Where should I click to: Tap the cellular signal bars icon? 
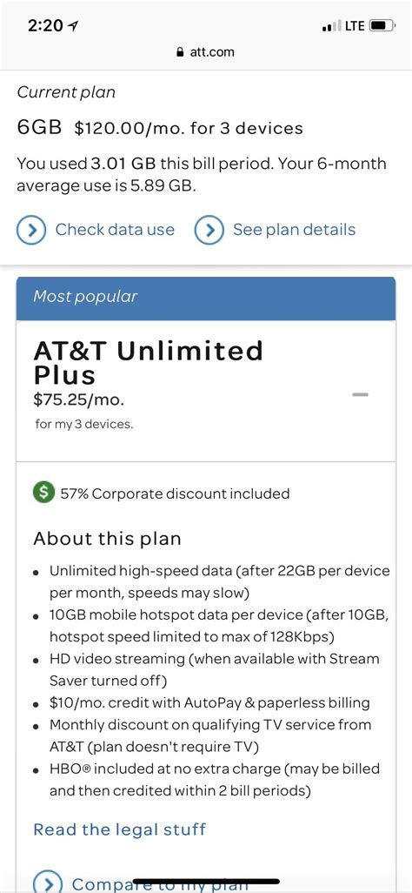[x=332, y=26]
